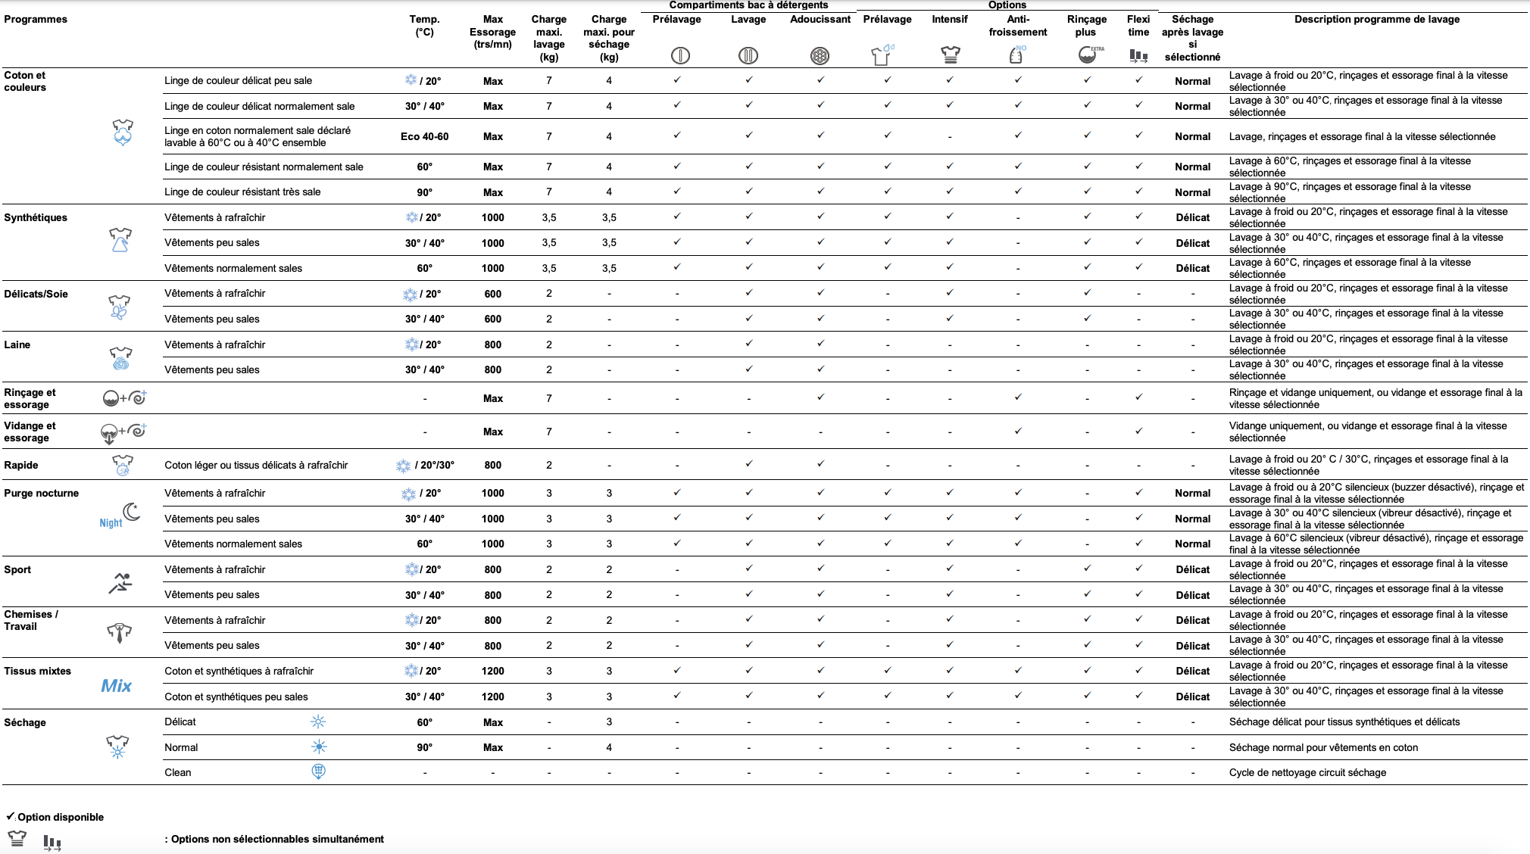
Task: Click the Flexi time icon in header
Action: pos(1138,55)
